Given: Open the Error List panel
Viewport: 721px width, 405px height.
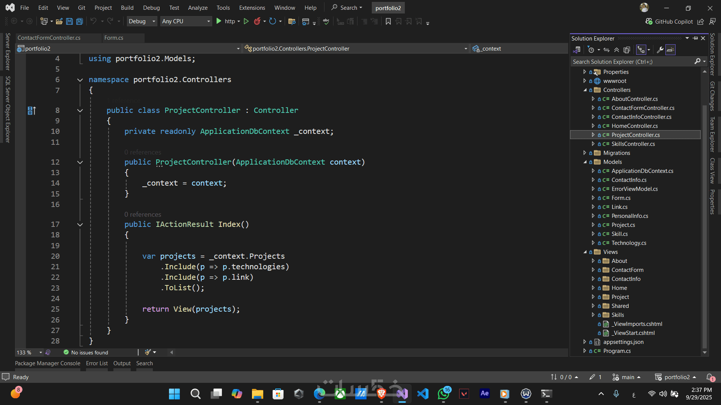Looking at the screenshot, I should click(x=97, y=363).
